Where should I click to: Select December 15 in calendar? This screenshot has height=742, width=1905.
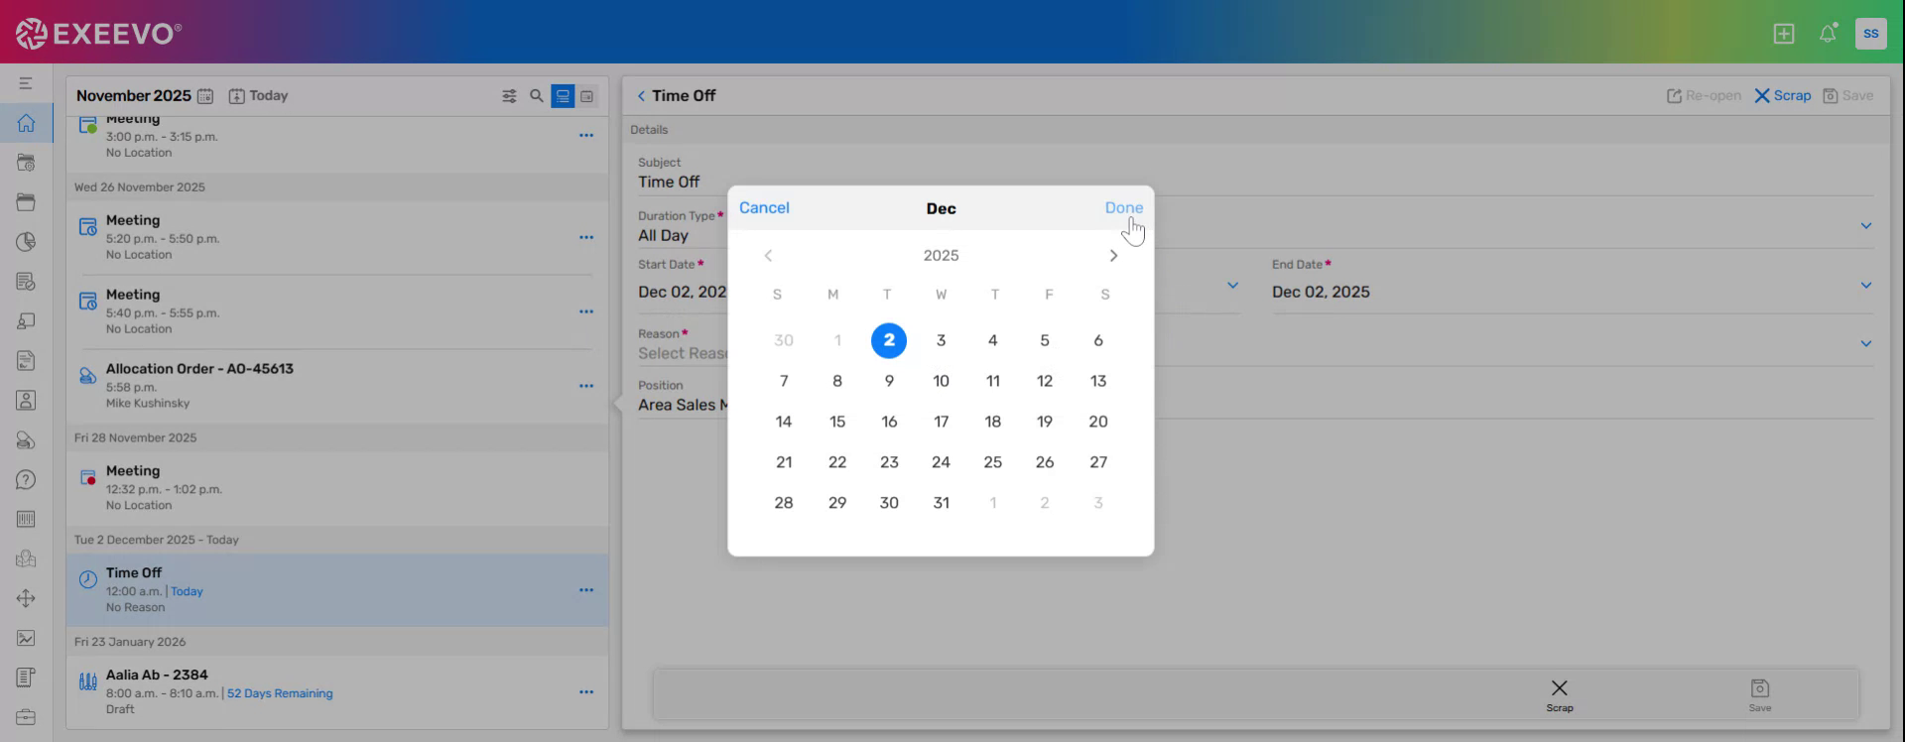click(x=837, y=422)
